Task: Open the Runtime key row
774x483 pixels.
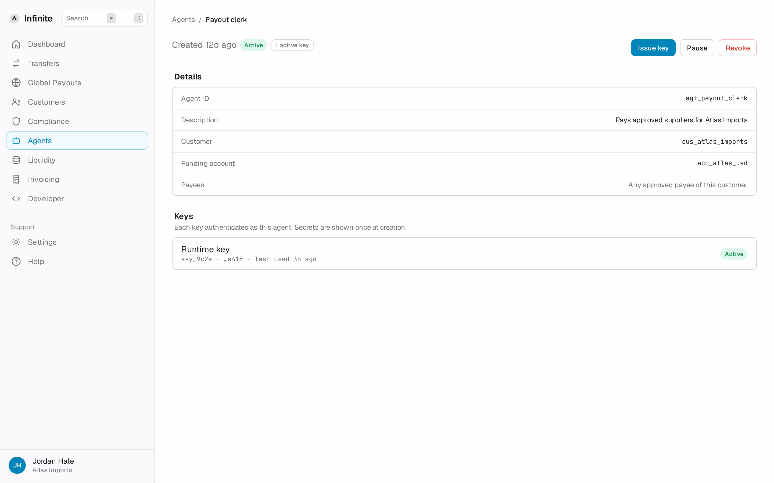Action: pos(464,254)
